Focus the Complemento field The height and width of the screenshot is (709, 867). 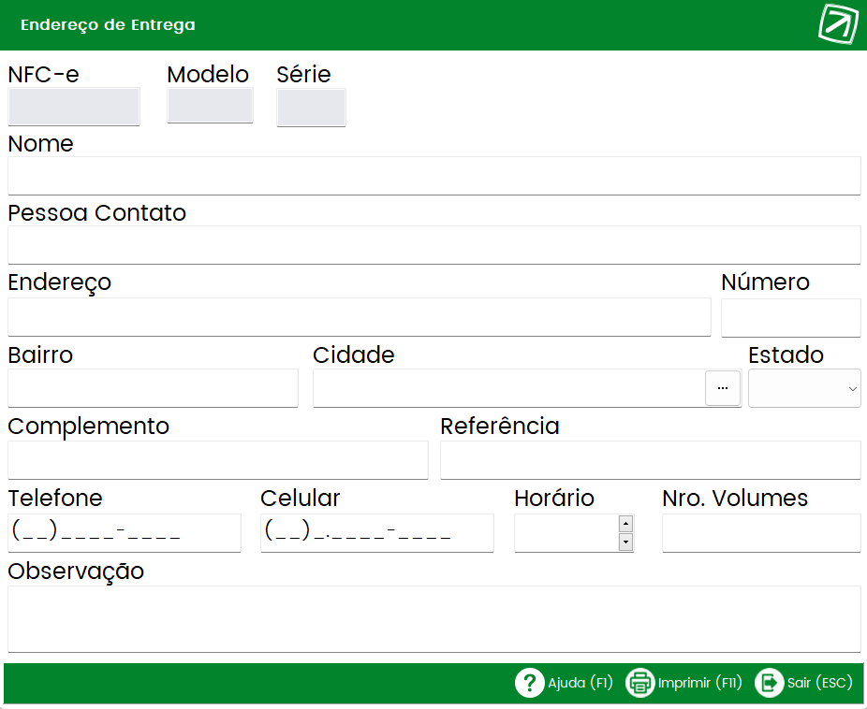(218, 460)
